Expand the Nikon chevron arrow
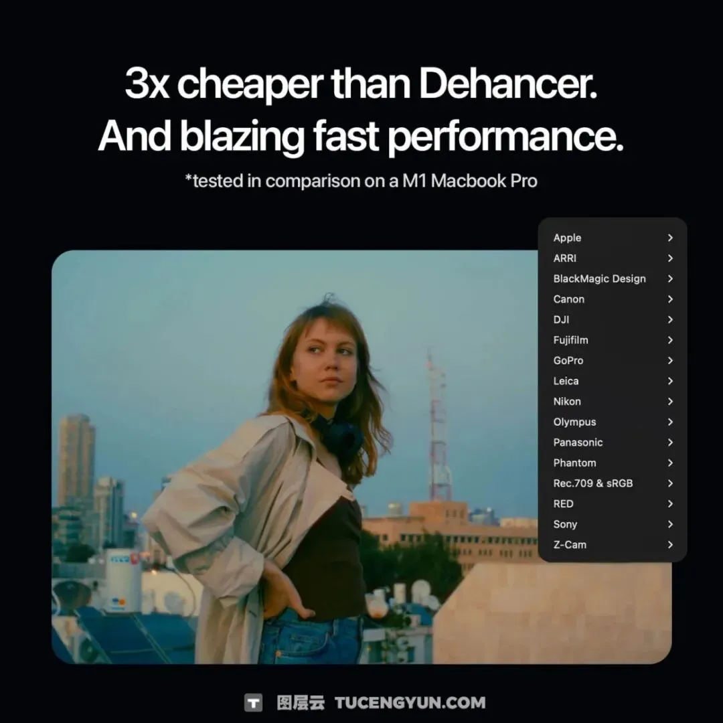The height and width of the screenshot is (723, 723). [x=670, y=402]
